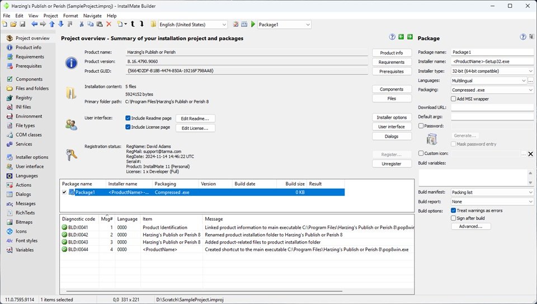Click the Download URL input field
This screenshot has height=304, width=537.
coord(492,107)
